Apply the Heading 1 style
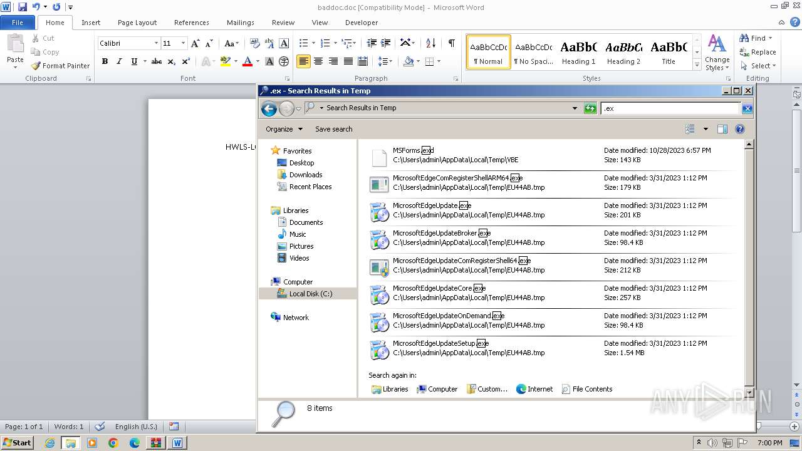Image resolution: width=802 pixels, height=451 pixels. click(x=578, y=51)
